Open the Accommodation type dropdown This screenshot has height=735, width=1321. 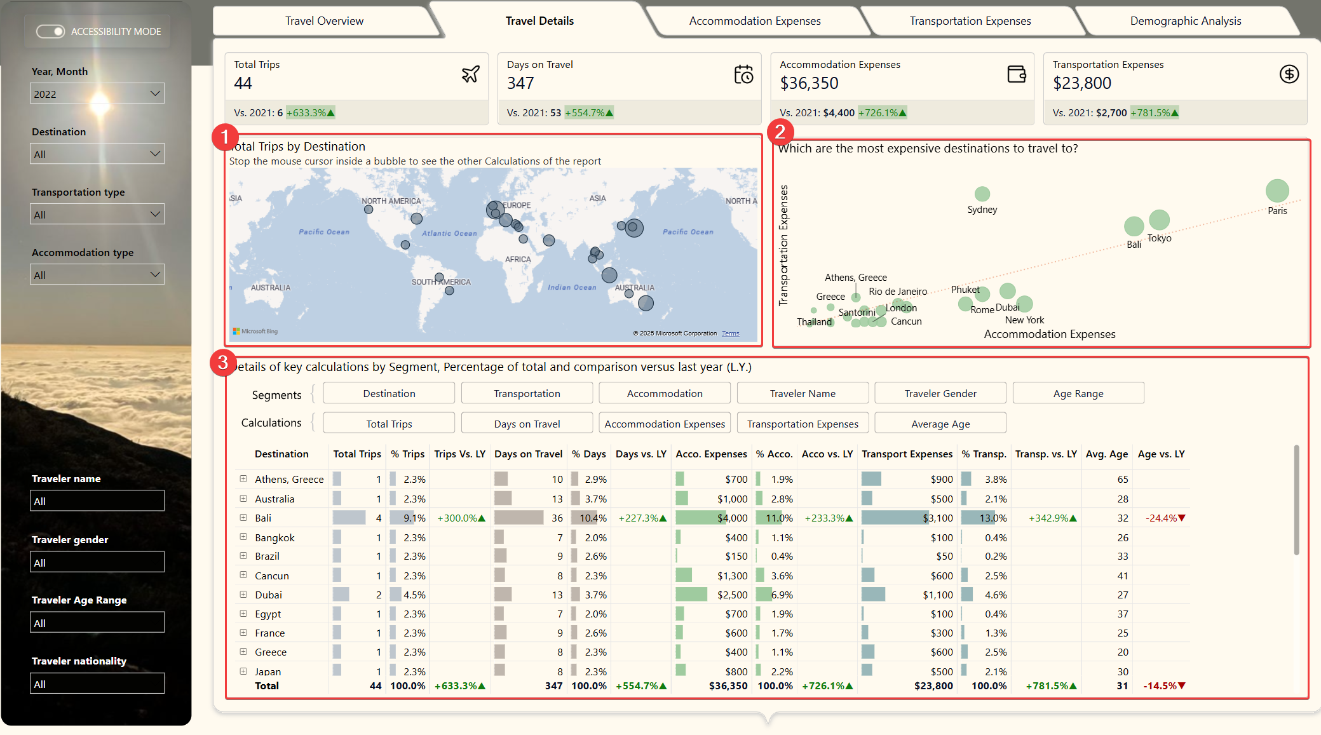click(97, 275)
